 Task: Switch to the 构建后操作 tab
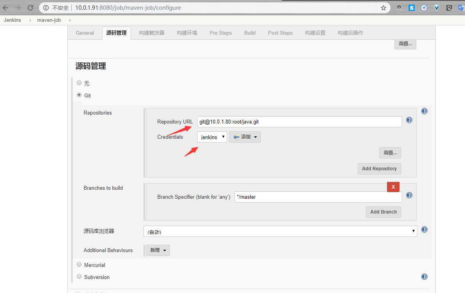(350, 33)
